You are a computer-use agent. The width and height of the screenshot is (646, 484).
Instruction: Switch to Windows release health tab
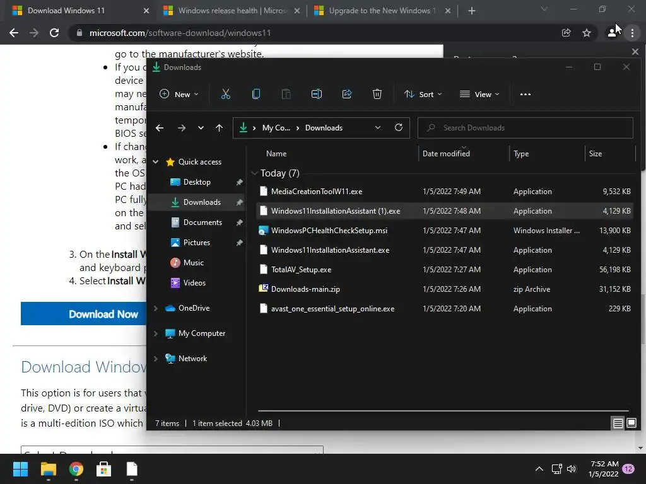232,11
